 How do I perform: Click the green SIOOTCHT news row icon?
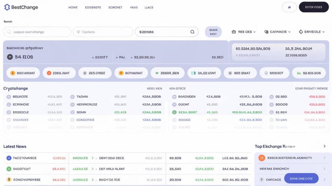pos(9,169)
